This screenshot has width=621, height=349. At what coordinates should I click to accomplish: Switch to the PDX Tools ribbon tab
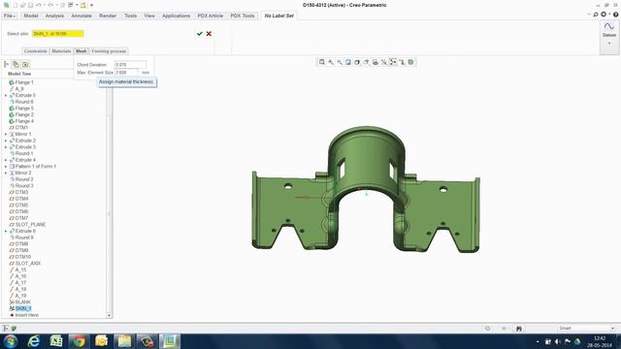[x=243, y=16]
